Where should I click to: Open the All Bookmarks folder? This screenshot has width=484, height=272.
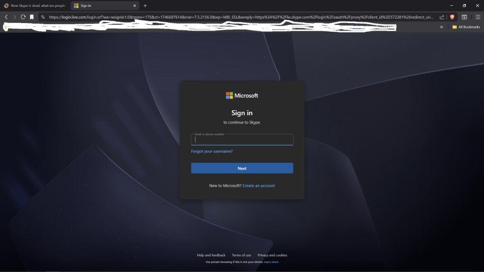tap(466, 27)
